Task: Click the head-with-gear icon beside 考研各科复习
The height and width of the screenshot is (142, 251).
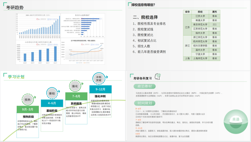Action: [x=158, y=76]
